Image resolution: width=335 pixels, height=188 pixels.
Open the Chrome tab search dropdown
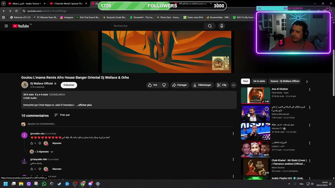coord(3,4)
